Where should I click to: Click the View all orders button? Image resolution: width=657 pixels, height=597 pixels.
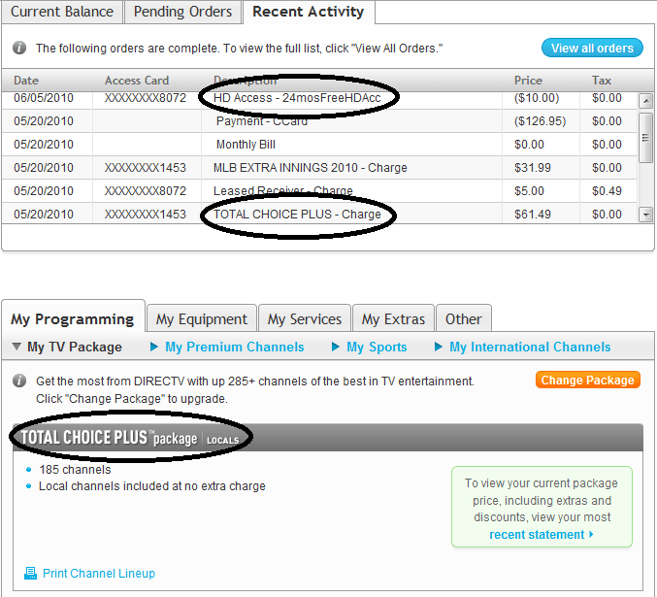(592, 48)
